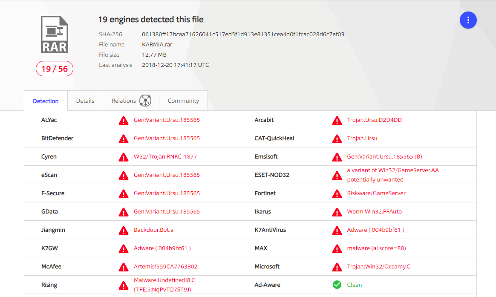Click the file name KARMIA.rar
This screenshot has height=297, width=496.
click(x=157, y=45)
